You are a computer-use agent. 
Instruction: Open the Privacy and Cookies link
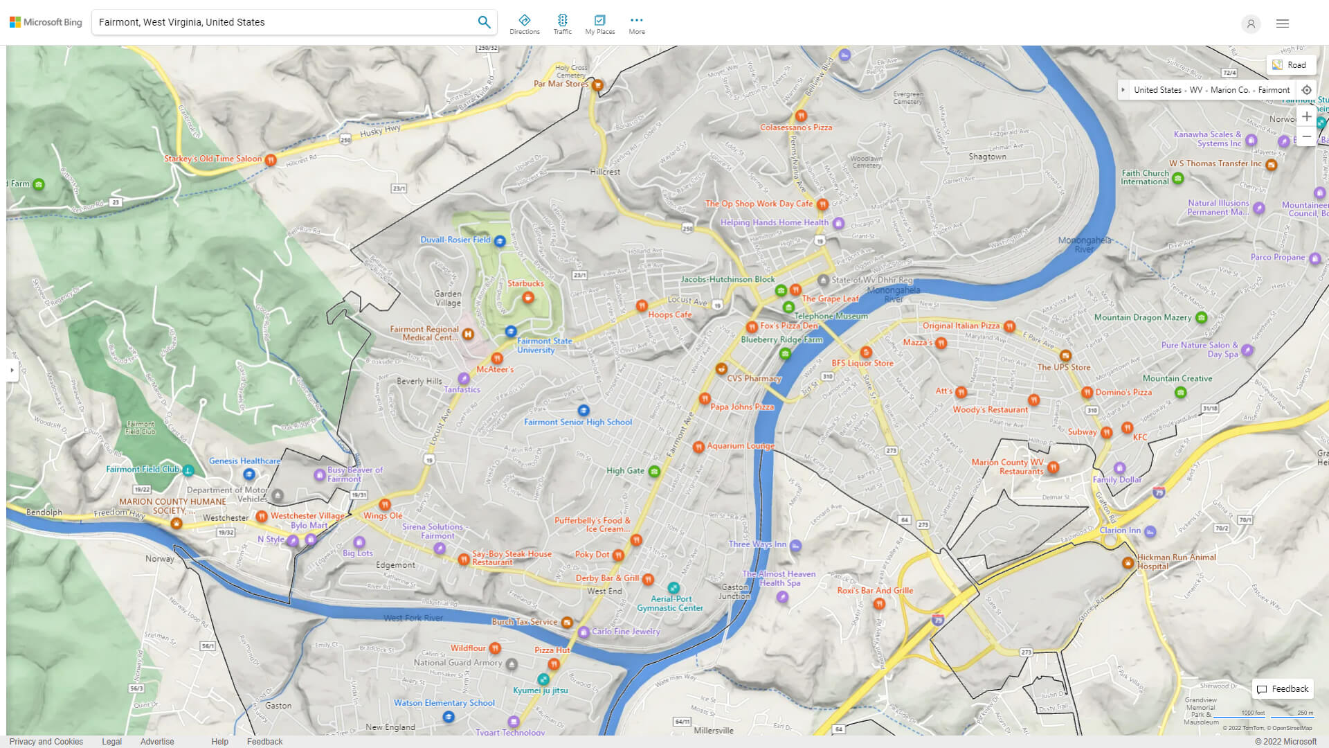click(46, 741)
